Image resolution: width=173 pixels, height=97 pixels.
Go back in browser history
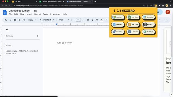[2, 5]
